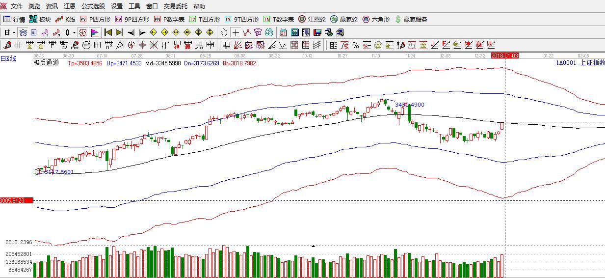Open the candlestick style dropdown arrow
This screenshot has width=605, height=278.
point(74,33)
